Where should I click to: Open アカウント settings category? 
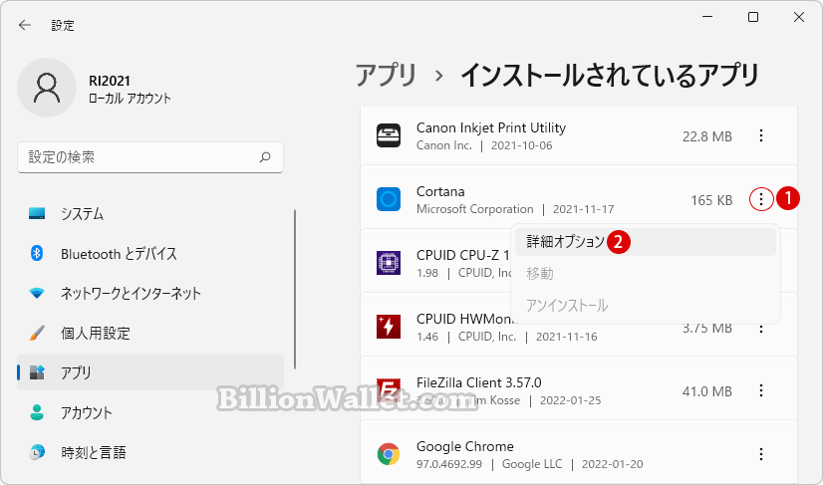tap(150, 412)
